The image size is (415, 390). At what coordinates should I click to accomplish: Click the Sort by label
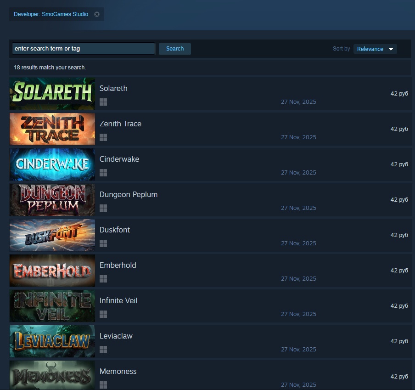(341, 49)
